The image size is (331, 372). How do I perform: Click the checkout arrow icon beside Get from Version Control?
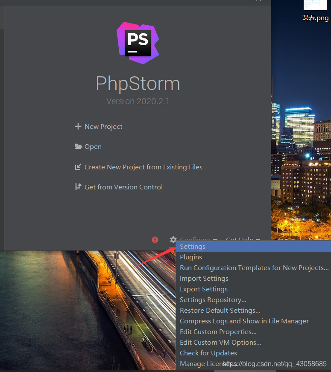point(78,187)
